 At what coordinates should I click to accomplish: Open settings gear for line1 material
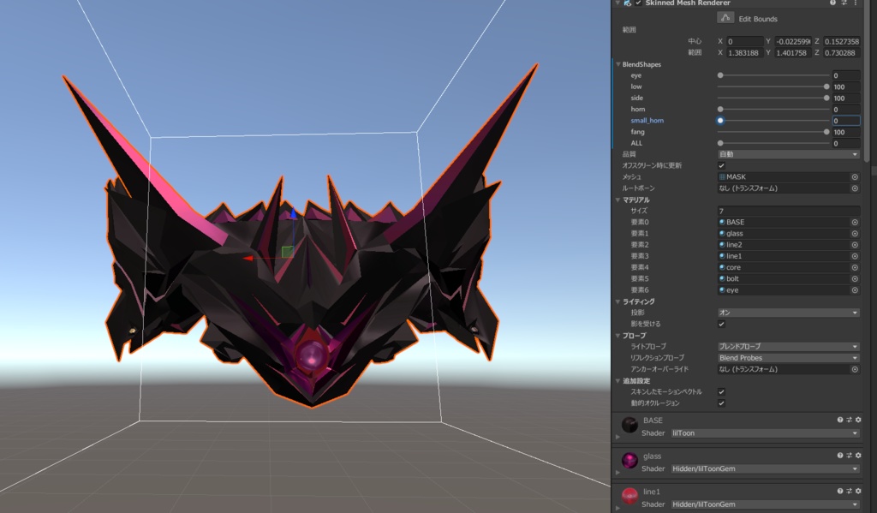point(858,492)
